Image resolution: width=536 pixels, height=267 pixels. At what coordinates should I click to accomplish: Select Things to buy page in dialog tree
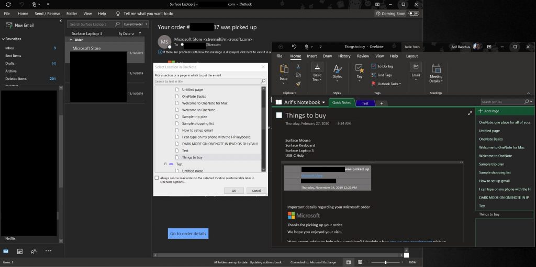[192, 157]
